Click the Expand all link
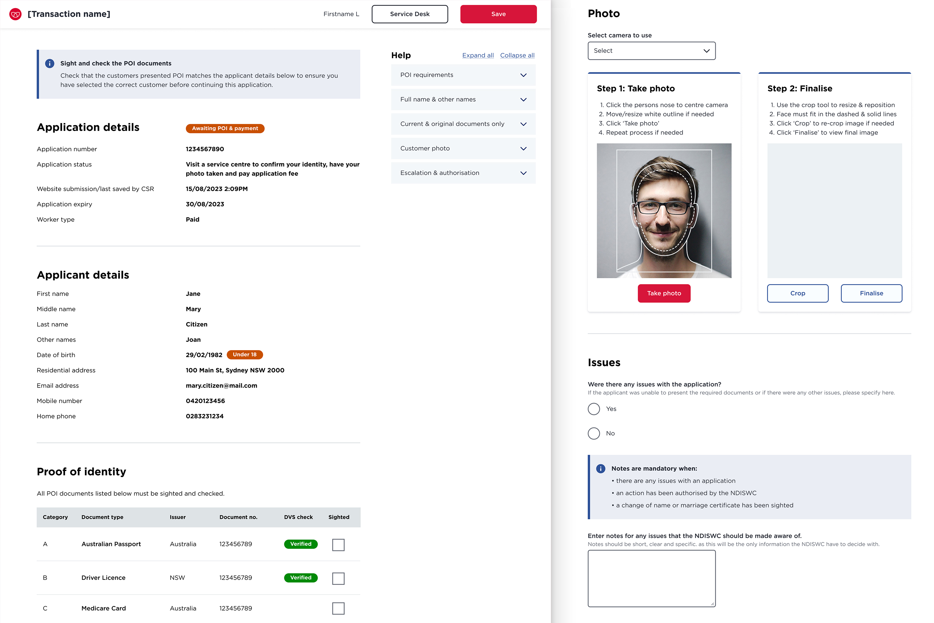 [478, 56]
